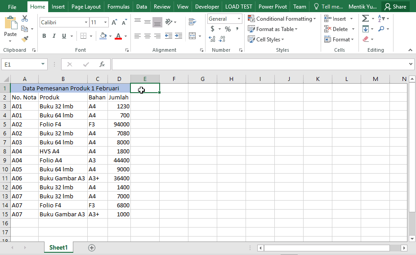416x255 pixels.
Task: Click the Insert Function fx icon
Action: click(102, 64)
